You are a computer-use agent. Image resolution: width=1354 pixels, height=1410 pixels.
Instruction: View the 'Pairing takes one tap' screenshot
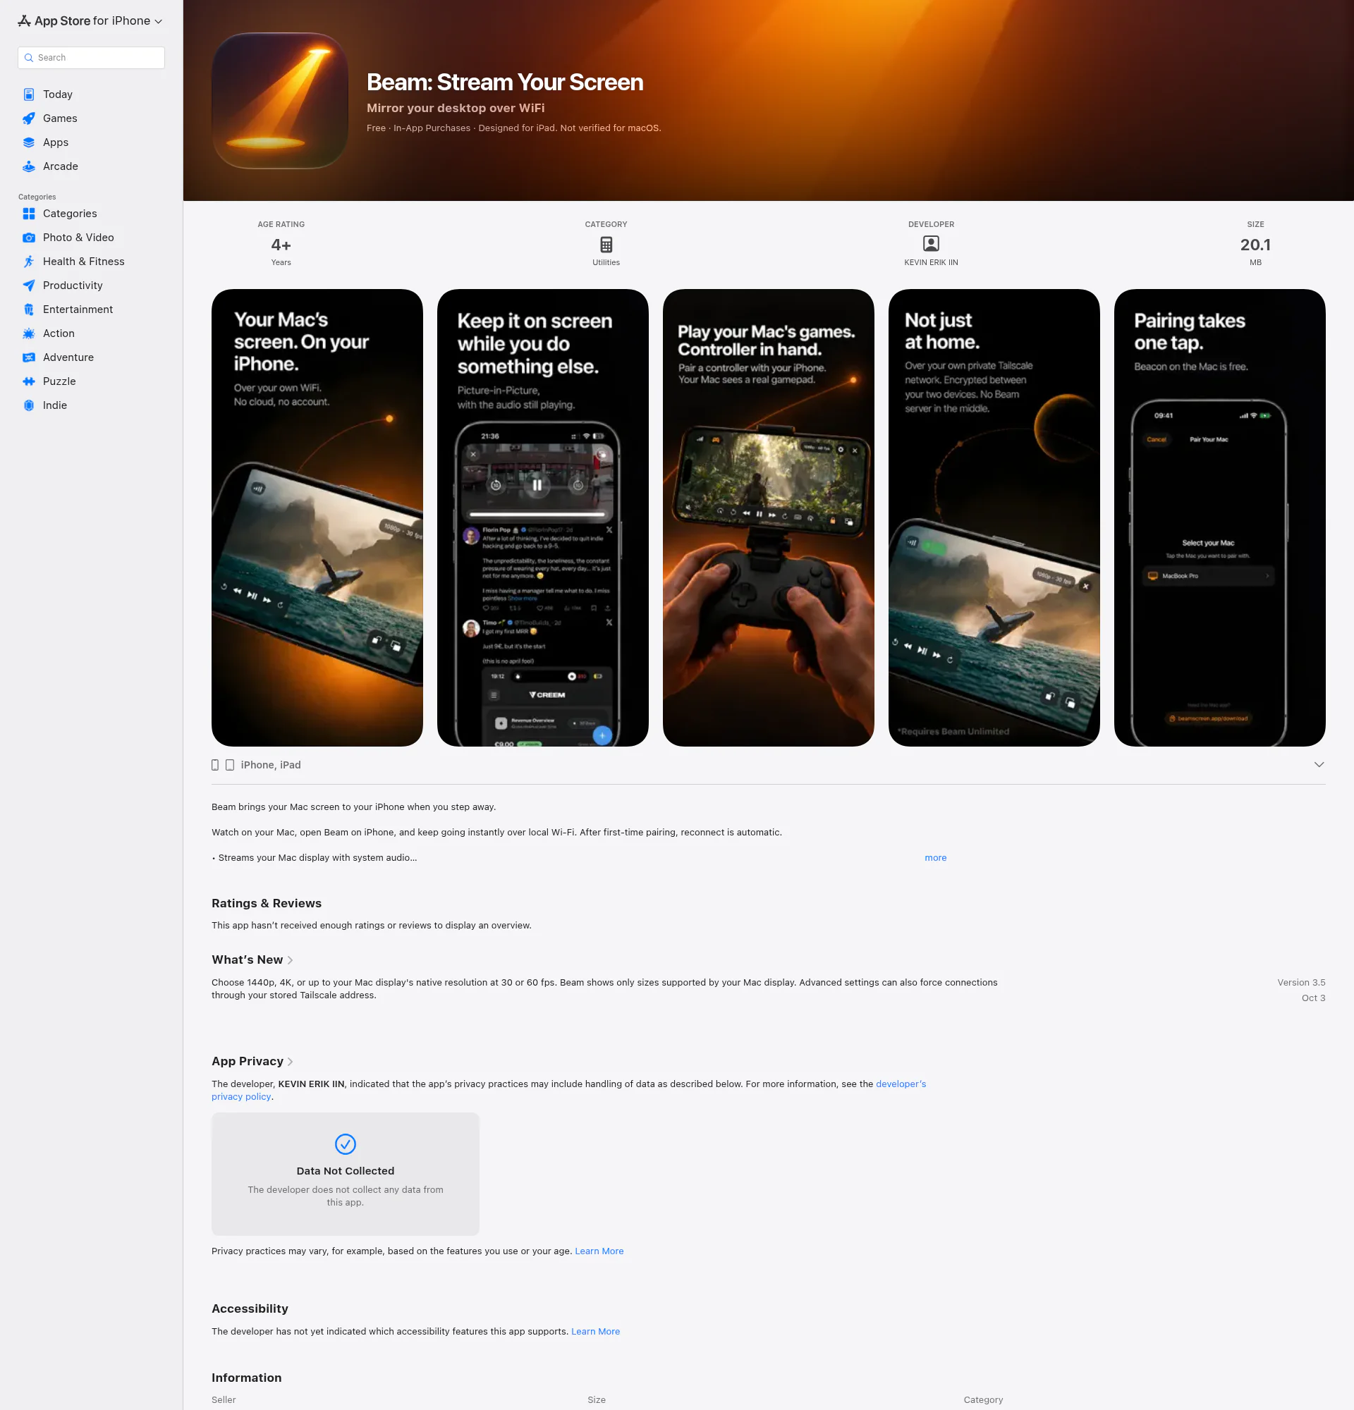(x=1220, y=518)
